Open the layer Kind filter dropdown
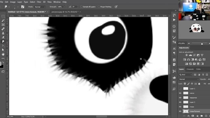The width and height of the screenshot is (210, 118). point(185,75)
